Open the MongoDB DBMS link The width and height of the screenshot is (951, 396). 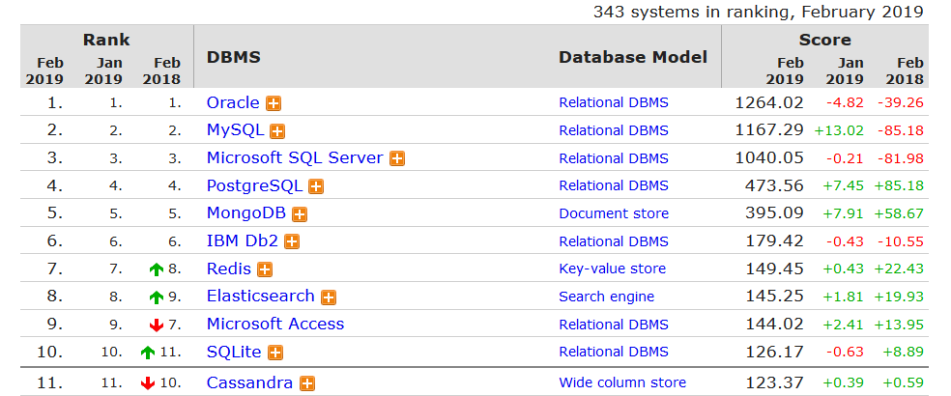point(246,213)
